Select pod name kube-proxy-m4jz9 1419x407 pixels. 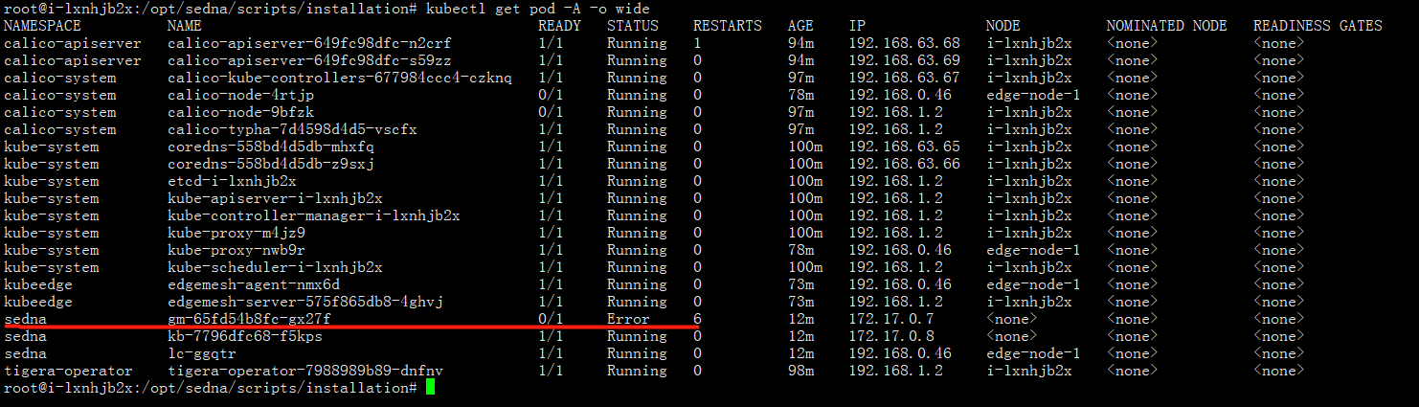pos(236,233)
